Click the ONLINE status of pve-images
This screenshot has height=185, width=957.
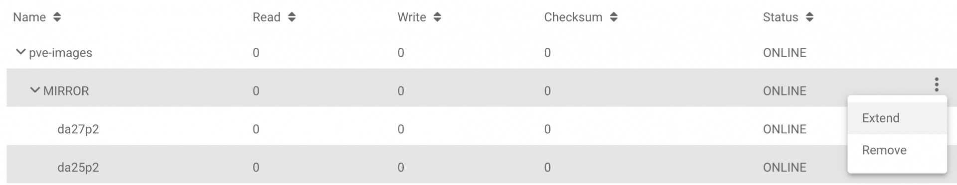(785, 53)
